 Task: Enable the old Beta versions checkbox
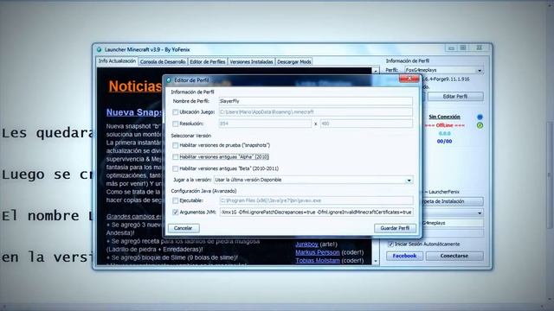click(x=175, y=168)
